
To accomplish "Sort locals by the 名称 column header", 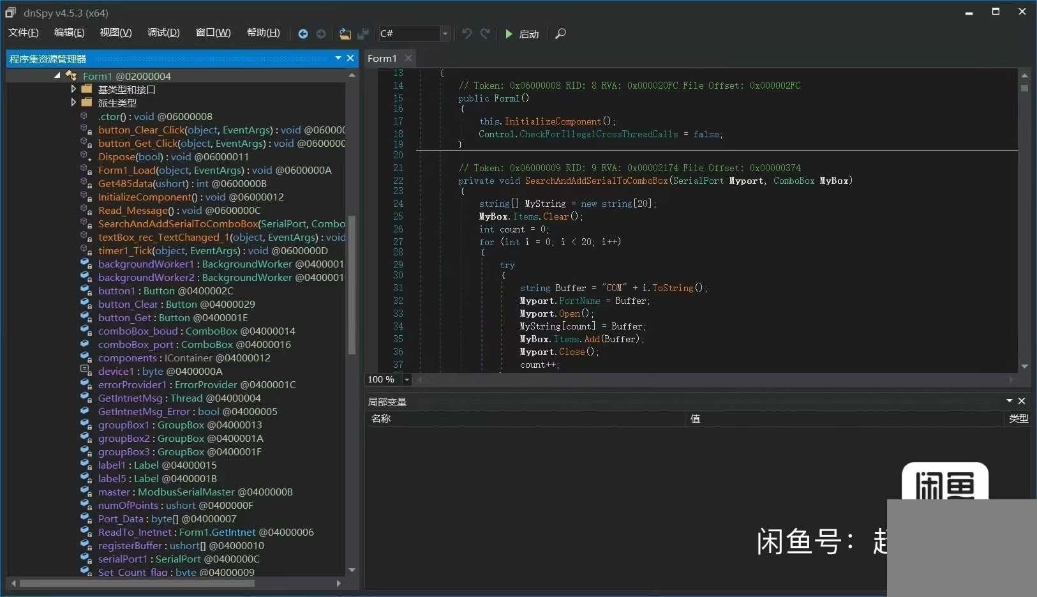I will pos(525,418).
